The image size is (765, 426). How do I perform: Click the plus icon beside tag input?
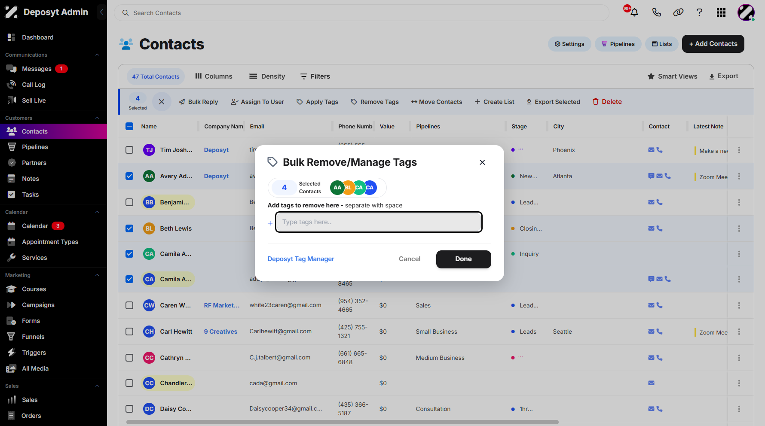click(x=270, y=223)
